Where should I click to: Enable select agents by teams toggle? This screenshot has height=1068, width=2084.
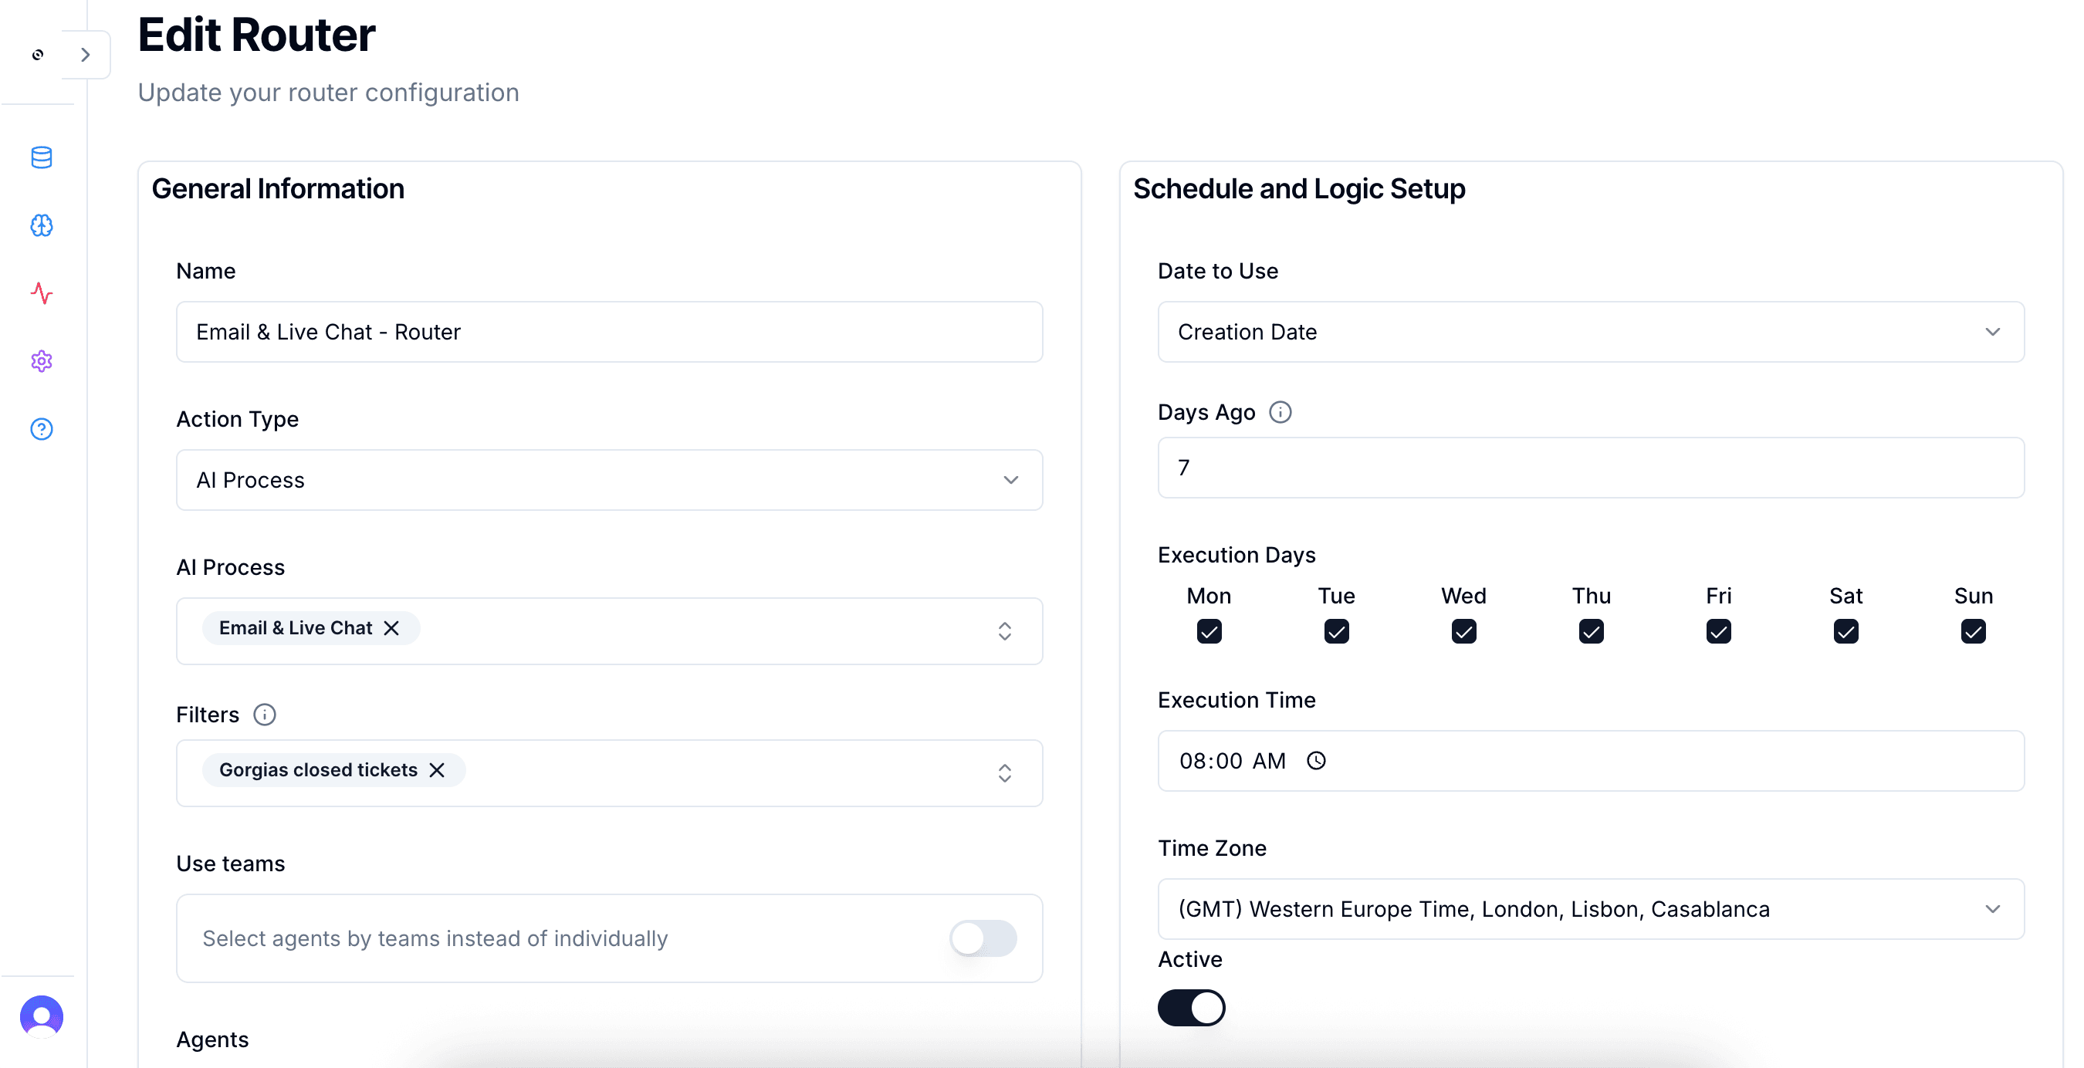coord(983,938)
